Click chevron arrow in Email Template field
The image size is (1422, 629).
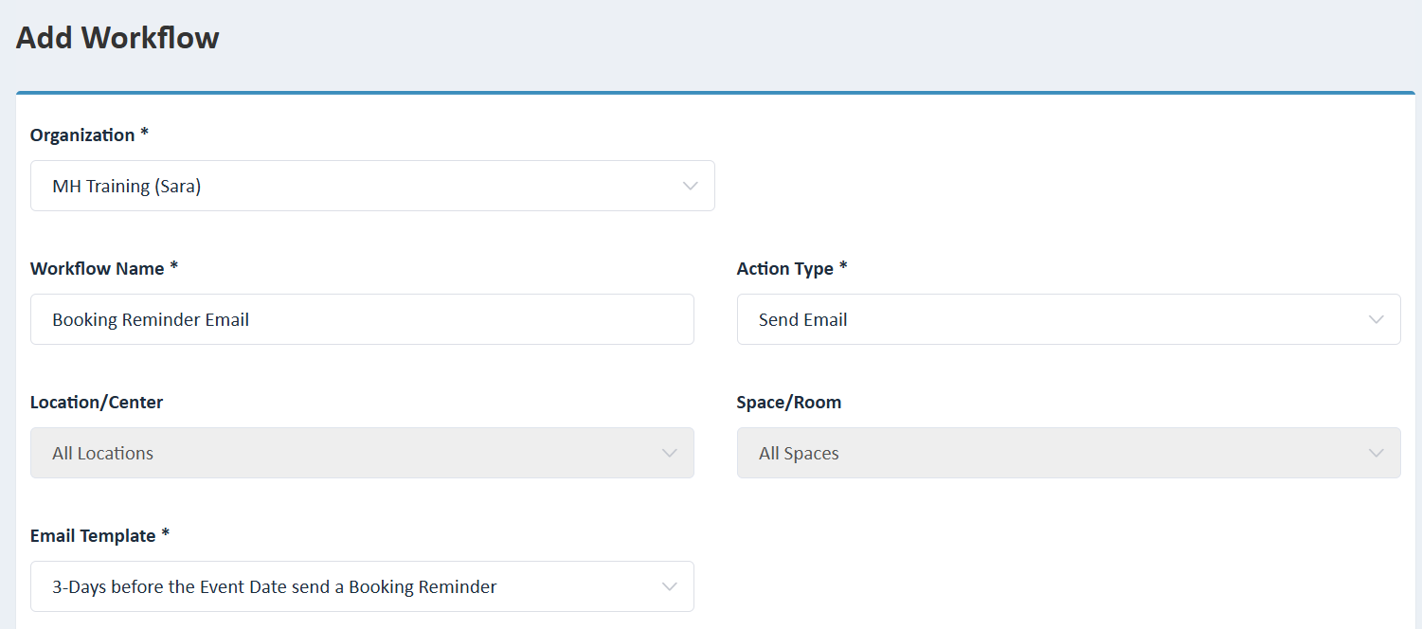point(670,586)
